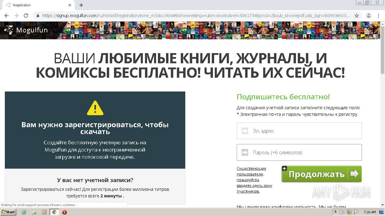Click the Mogulfun logo icon

coord(9,30)
